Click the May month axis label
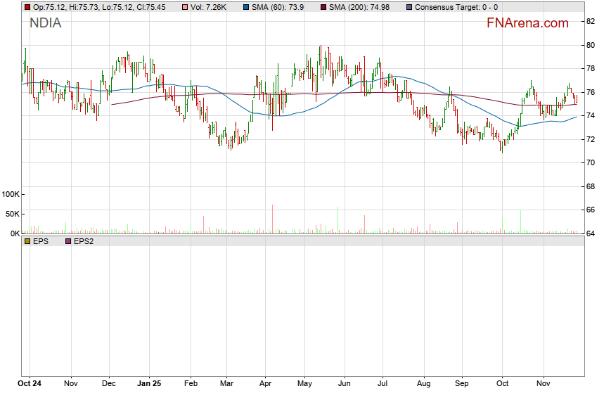 304,385
